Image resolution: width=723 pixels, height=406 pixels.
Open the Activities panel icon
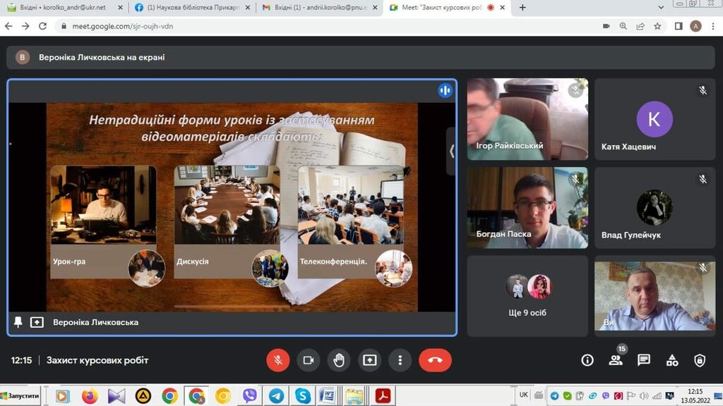pos(672,360)
